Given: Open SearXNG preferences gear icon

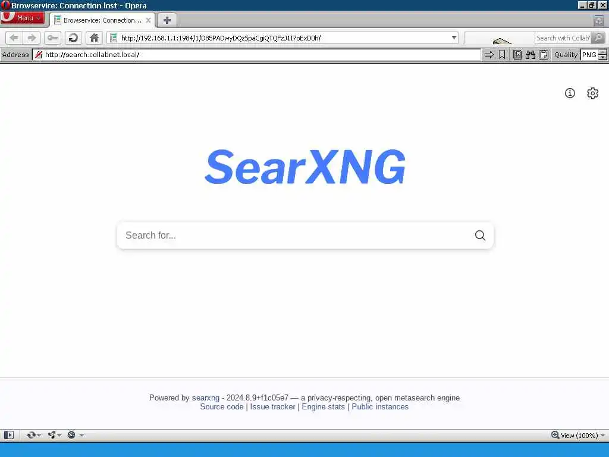Looking at the screenshot, I should pyautogui.click(x=593, y=93).
